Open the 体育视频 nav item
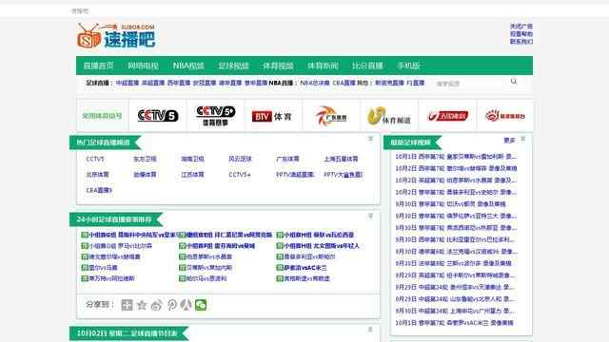 (x=278, y=66)
